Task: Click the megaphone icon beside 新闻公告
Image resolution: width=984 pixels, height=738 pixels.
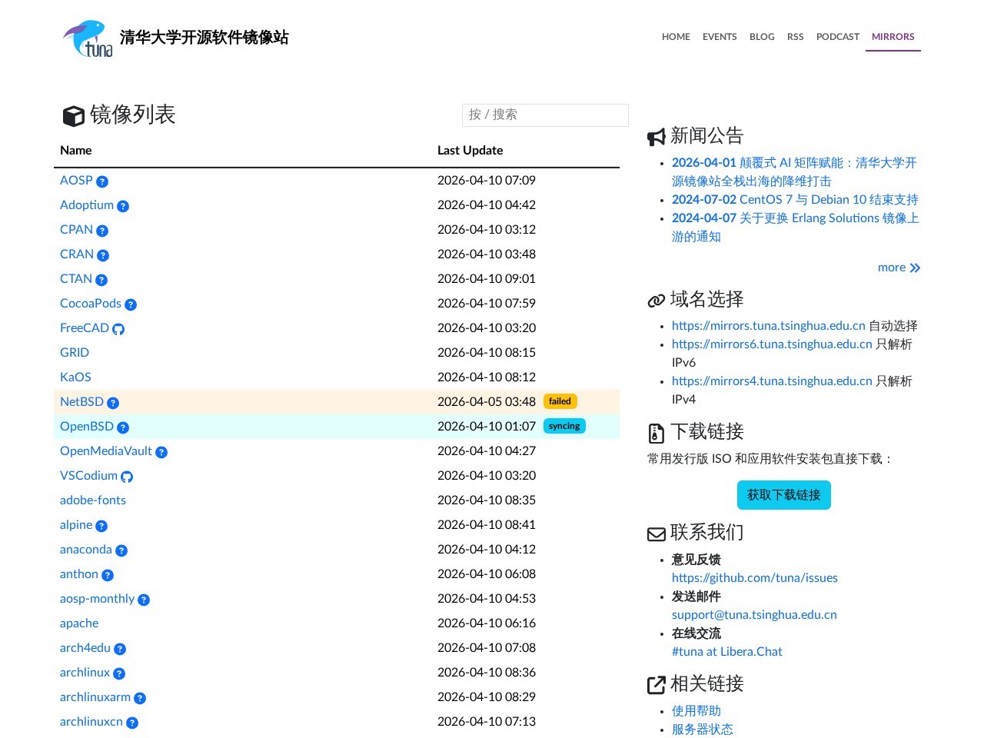Action: [656, 137]
